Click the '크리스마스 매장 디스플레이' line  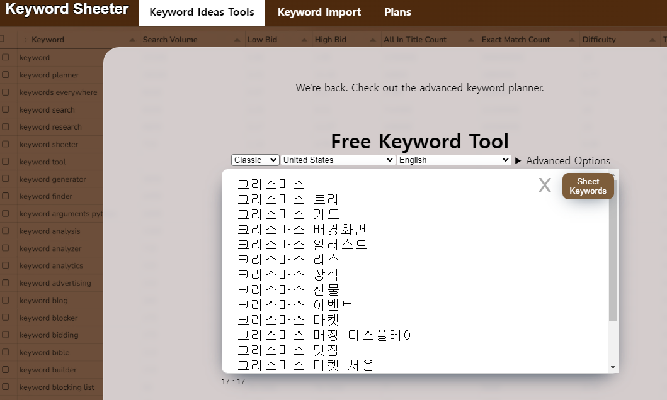[x=326, y=335]
